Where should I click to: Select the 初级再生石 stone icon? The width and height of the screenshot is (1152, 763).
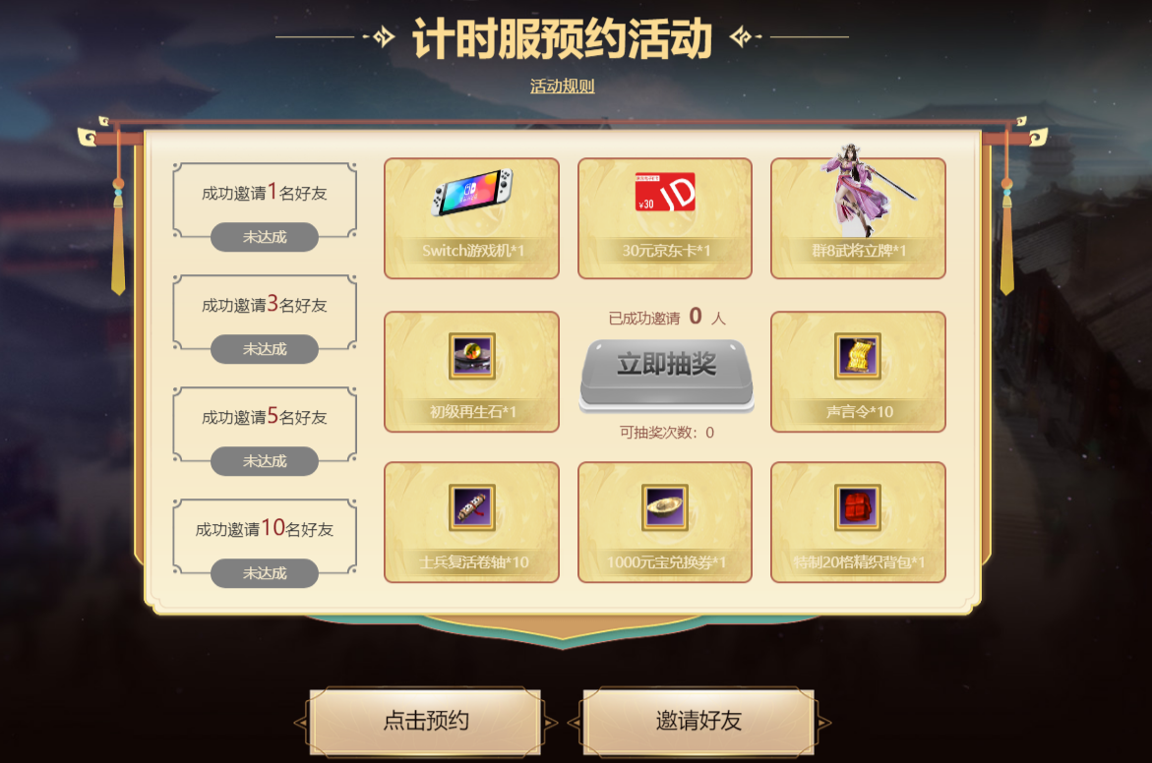[x=471, y=356]
